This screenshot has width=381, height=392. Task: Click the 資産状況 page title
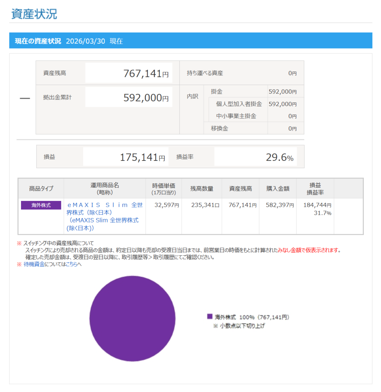(x=34, y=14)
